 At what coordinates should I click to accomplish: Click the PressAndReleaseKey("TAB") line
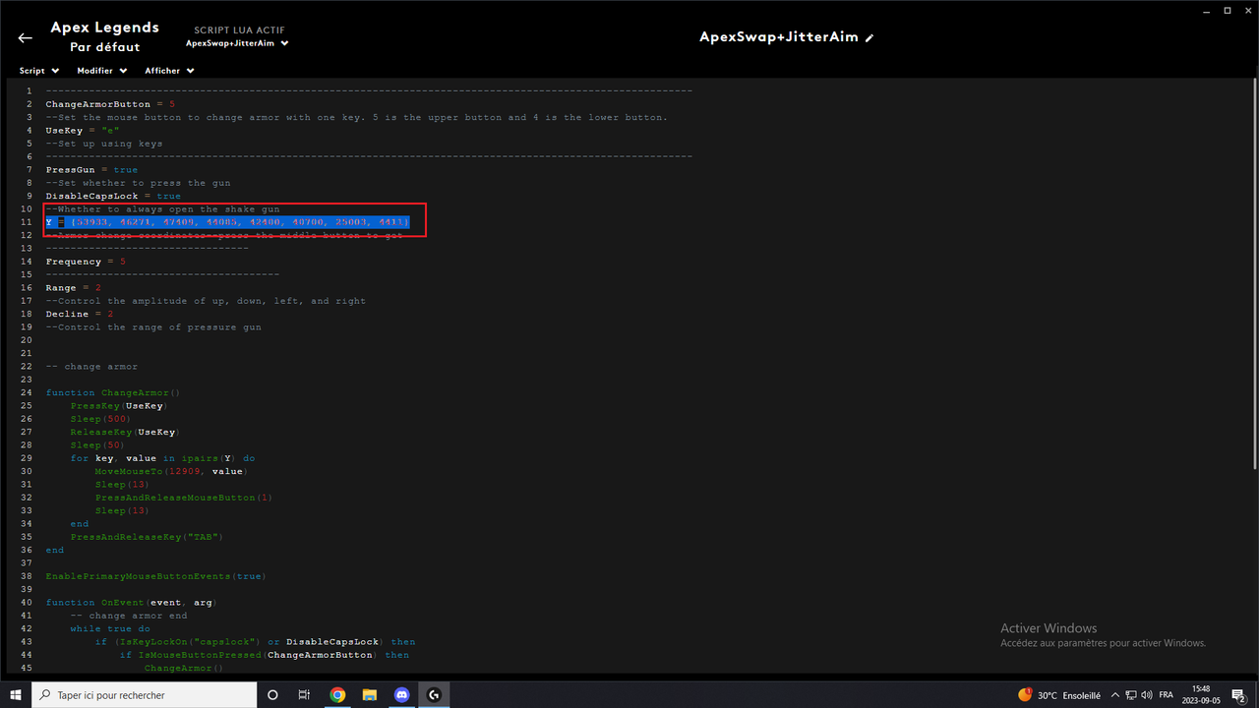[148, 537]
